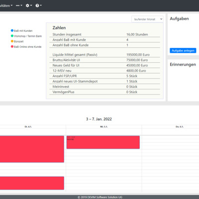The width and height of the screenshot is (199, 199).
Task: Open the help question mark menu
Action: point(38,5)
